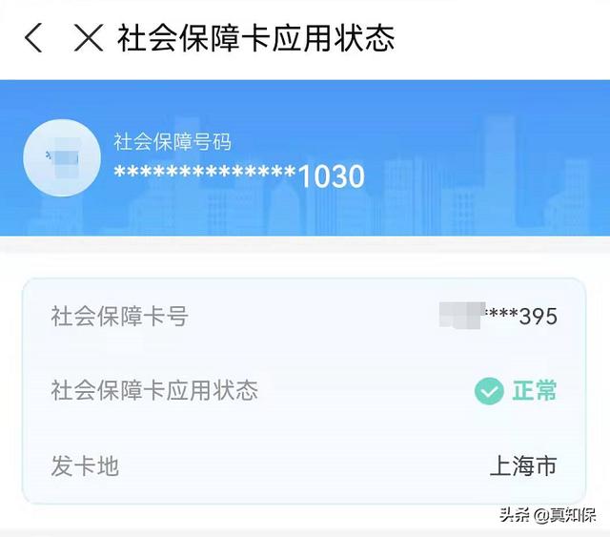Tap the green 正常 status text

[534, 390]
